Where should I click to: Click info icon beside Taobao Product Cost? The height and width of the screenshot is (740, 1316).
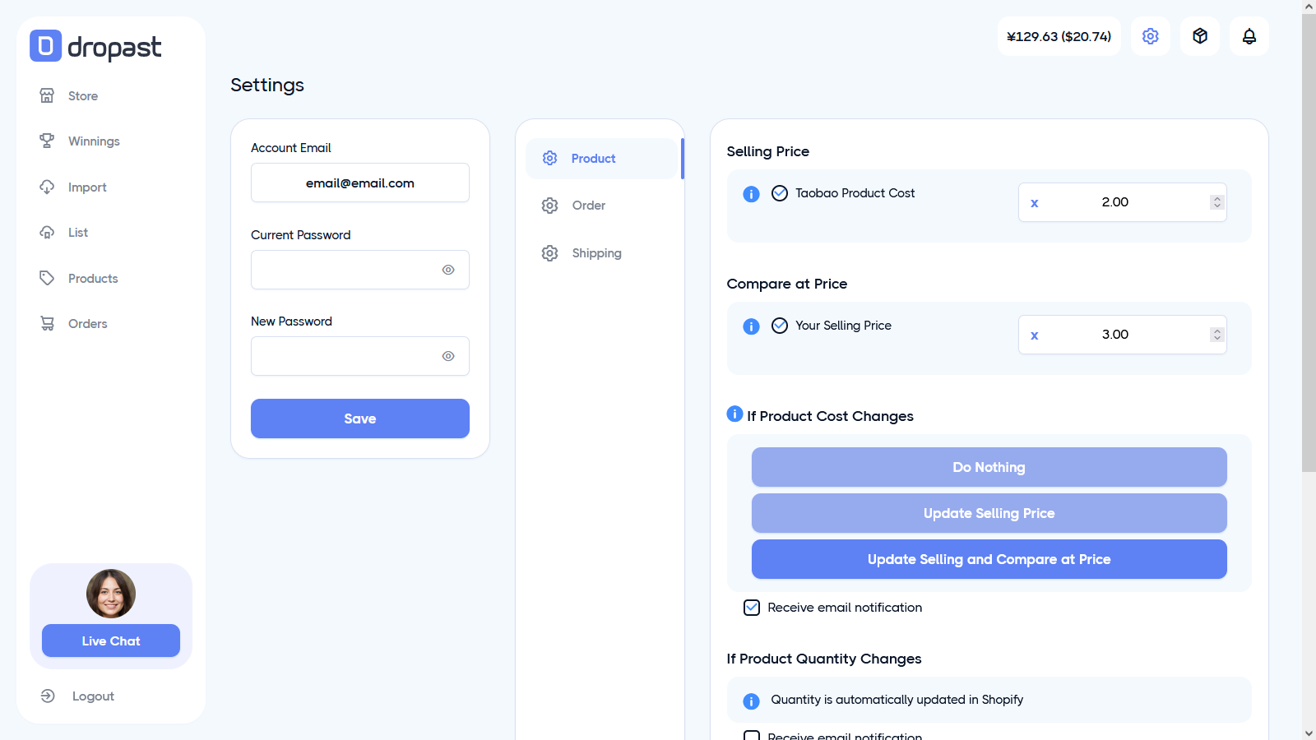751,194
